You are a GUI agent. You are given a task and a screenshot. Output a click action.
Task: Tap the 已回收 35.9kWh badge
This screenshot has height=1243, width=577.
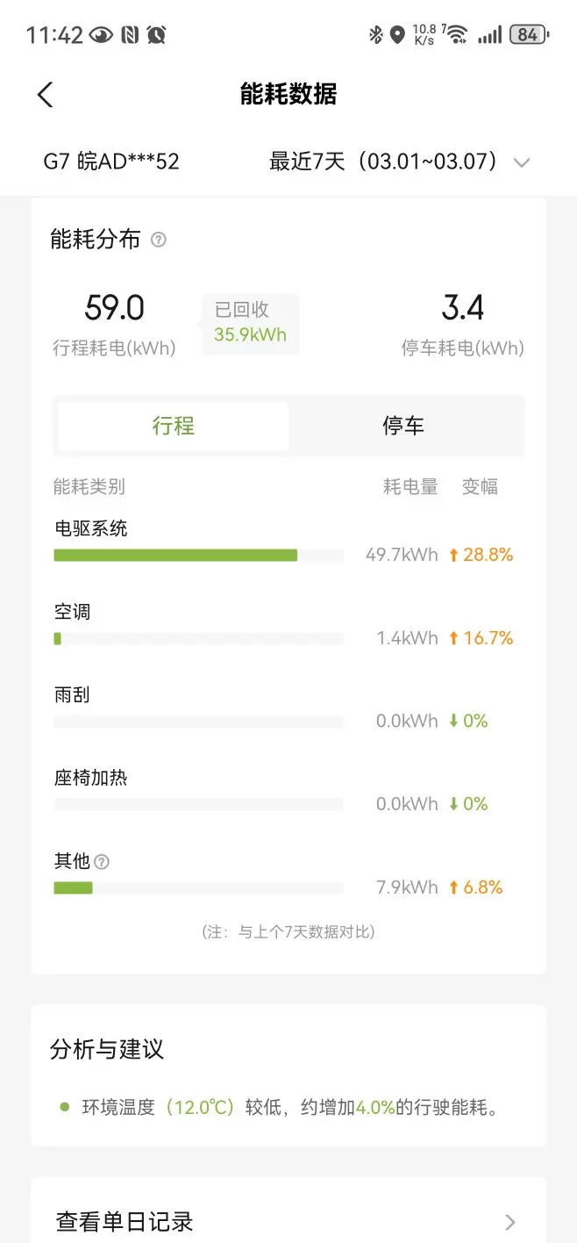pos(250,322)
